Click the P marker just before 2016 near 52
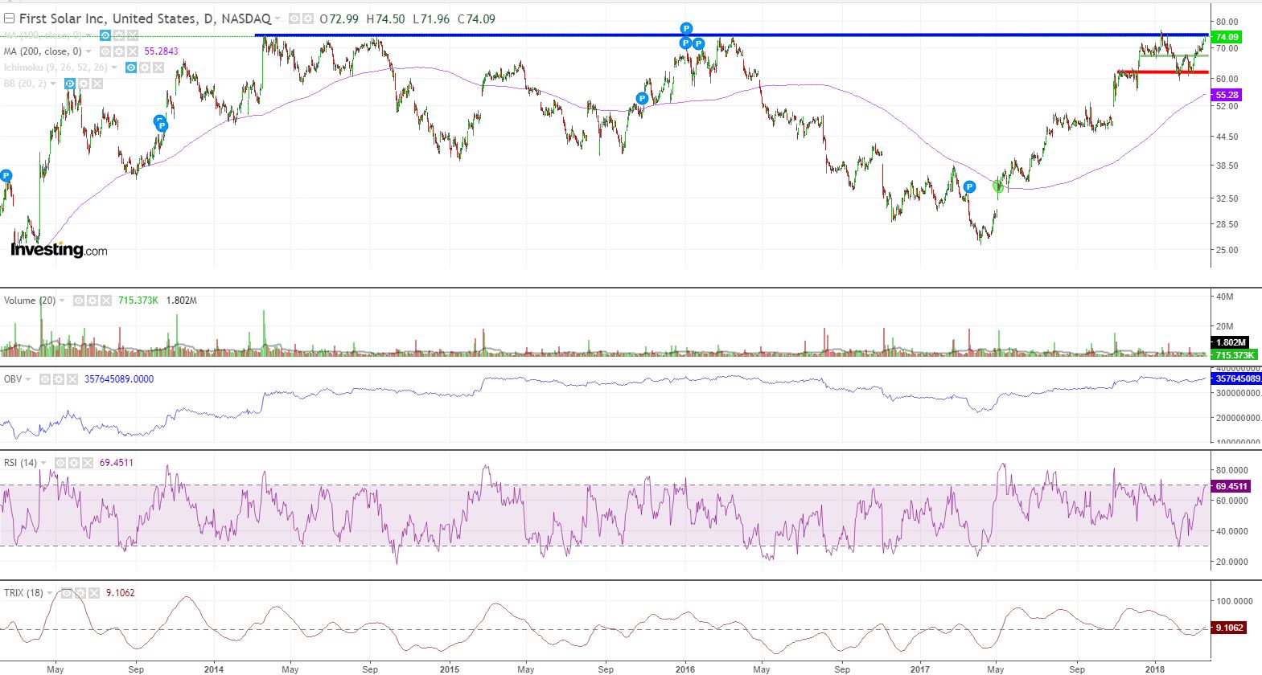 click(642, 99)
